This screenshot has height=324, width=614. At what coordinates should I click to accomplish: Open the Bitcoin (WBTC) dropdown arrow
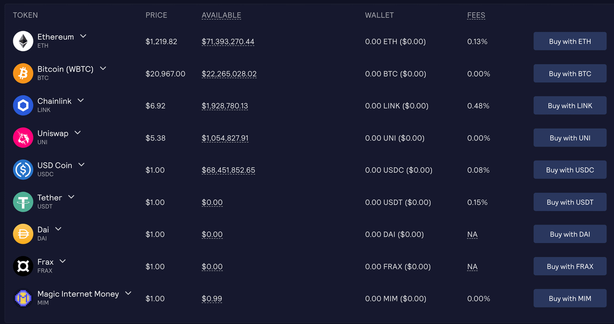coord(103,68)
